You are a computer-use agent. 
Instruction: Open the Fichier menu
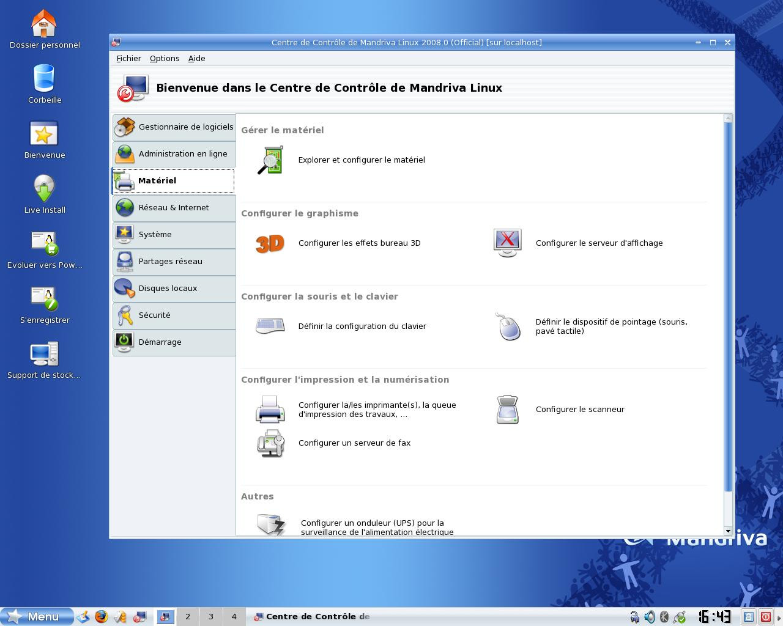click(x=128, y=58)
